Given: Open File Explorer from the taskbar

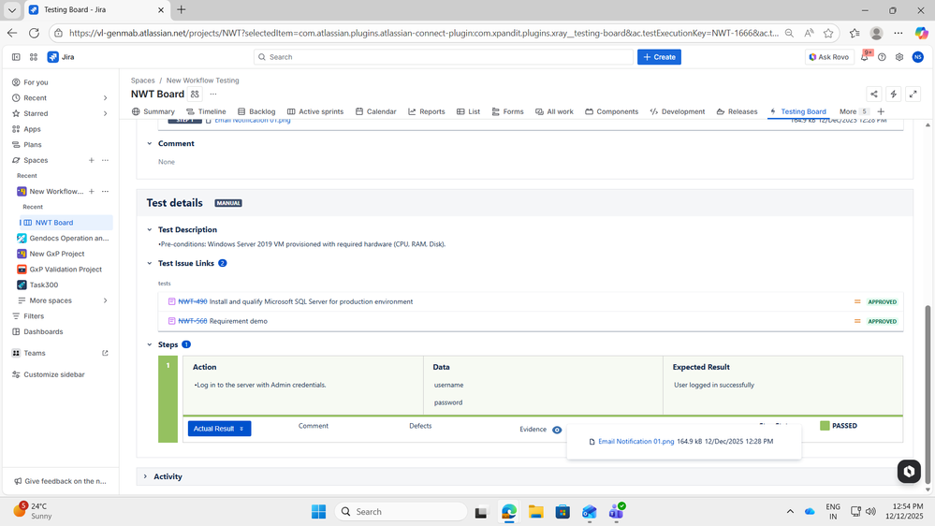Looking at the screenshot, I should point(535,512).
